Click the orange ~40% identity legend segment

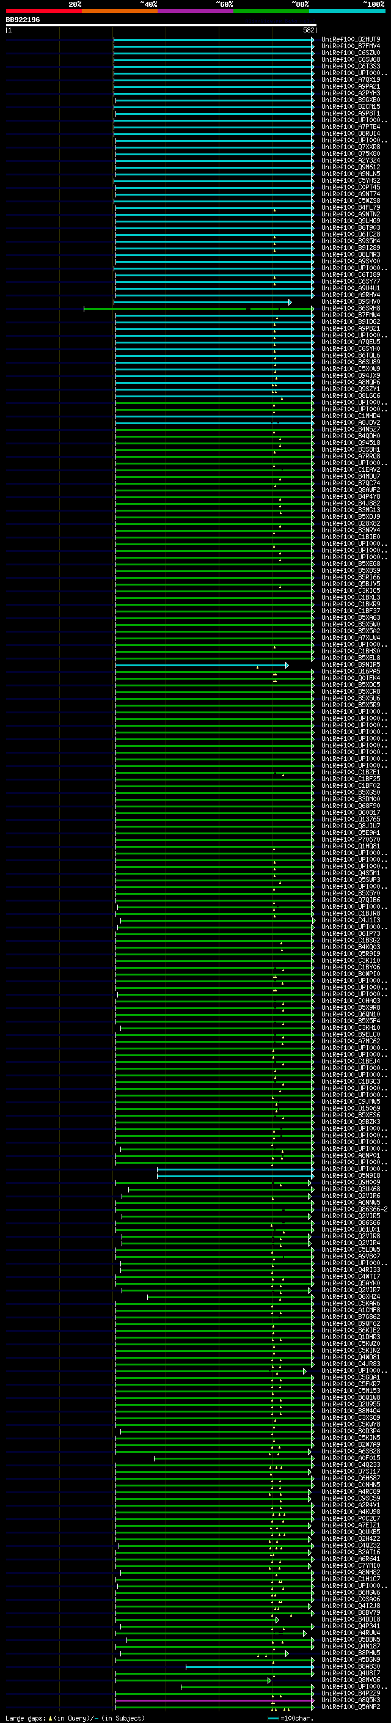coord(120,11)
